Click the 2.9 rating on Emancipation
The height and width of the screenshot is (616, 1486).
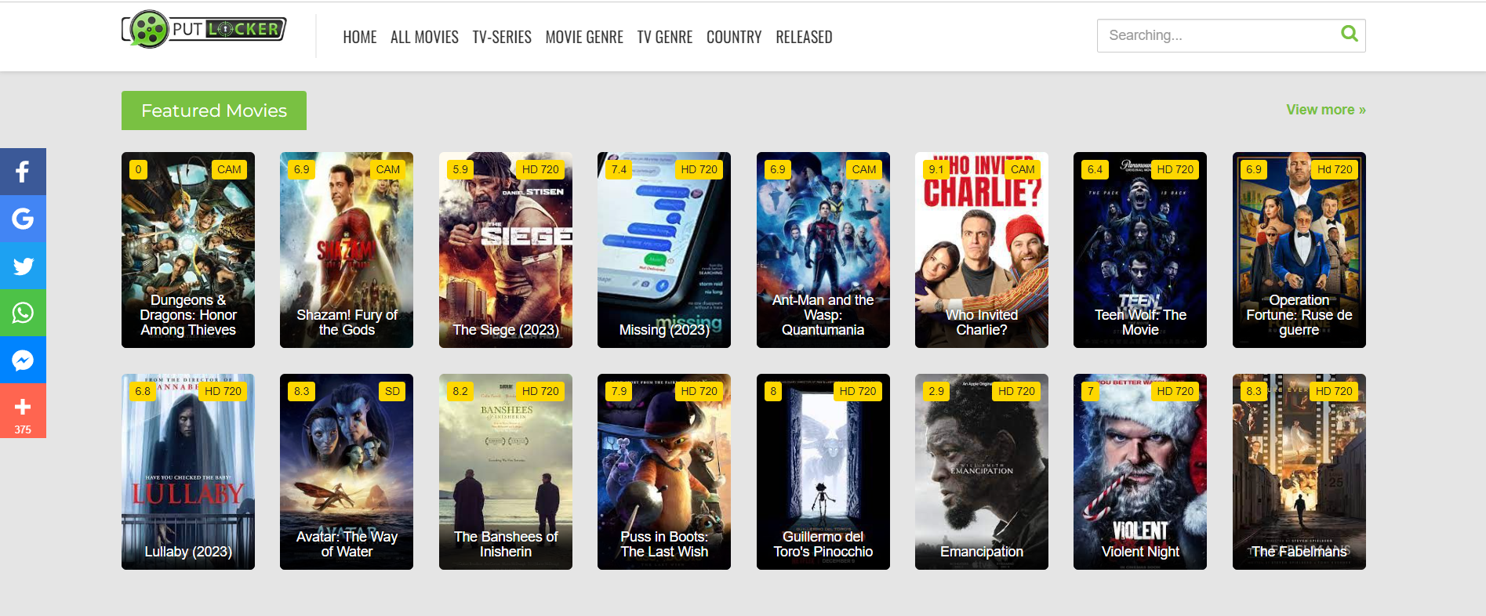[936, 391]
